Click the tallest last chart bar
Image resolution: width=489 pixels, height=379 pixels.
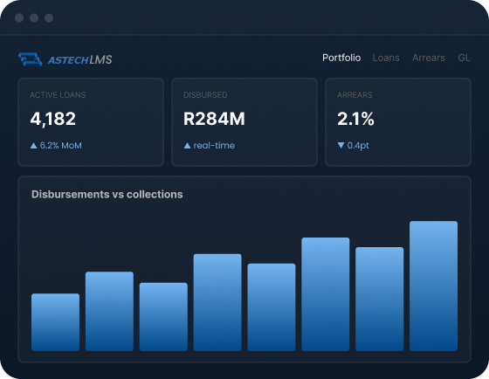433,286
